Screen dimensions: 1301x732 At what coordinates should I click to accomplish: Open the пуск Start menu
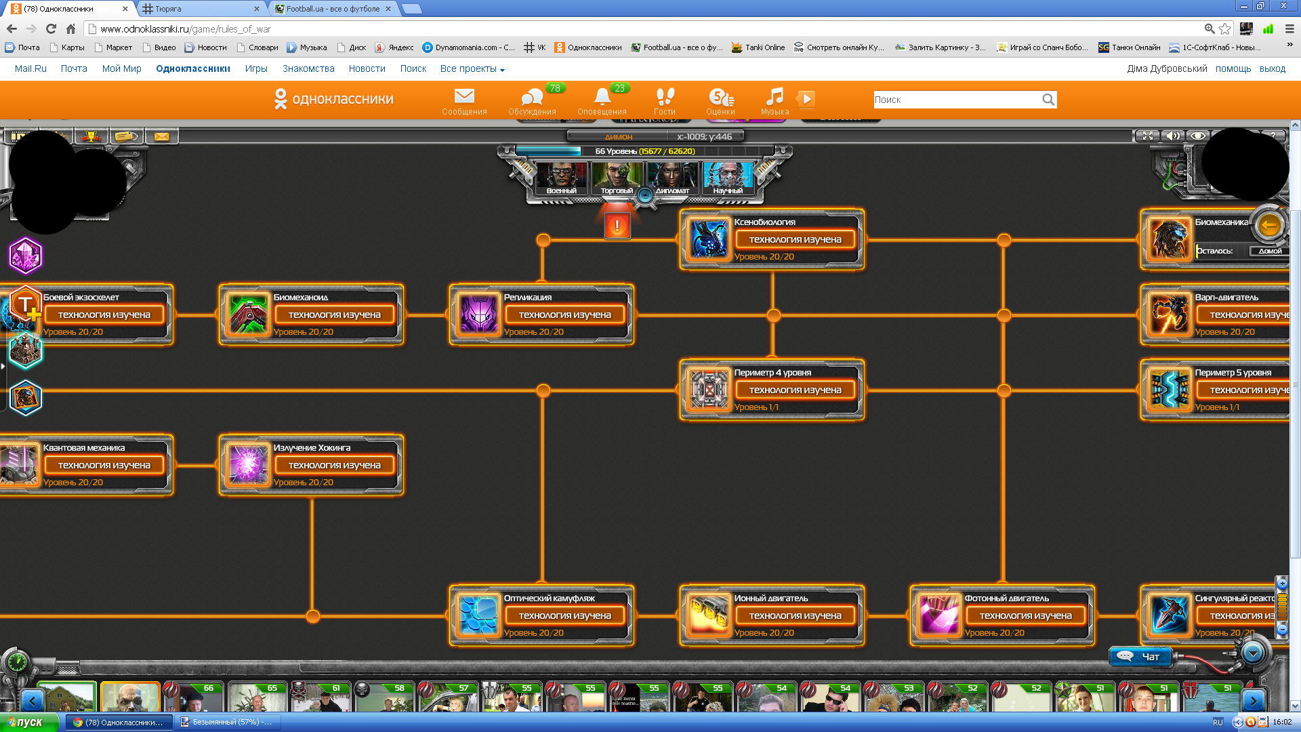pyautogui.click(x=30, y=722)
